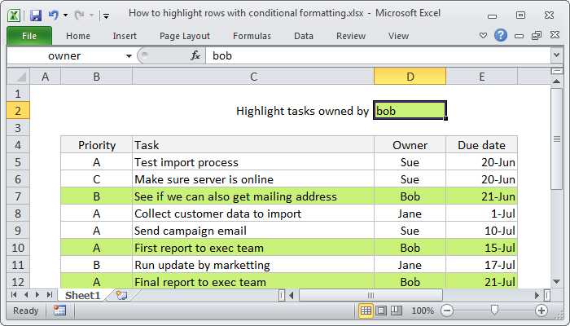Open the Formulas ribbon tab

click(x=252, y=36)
